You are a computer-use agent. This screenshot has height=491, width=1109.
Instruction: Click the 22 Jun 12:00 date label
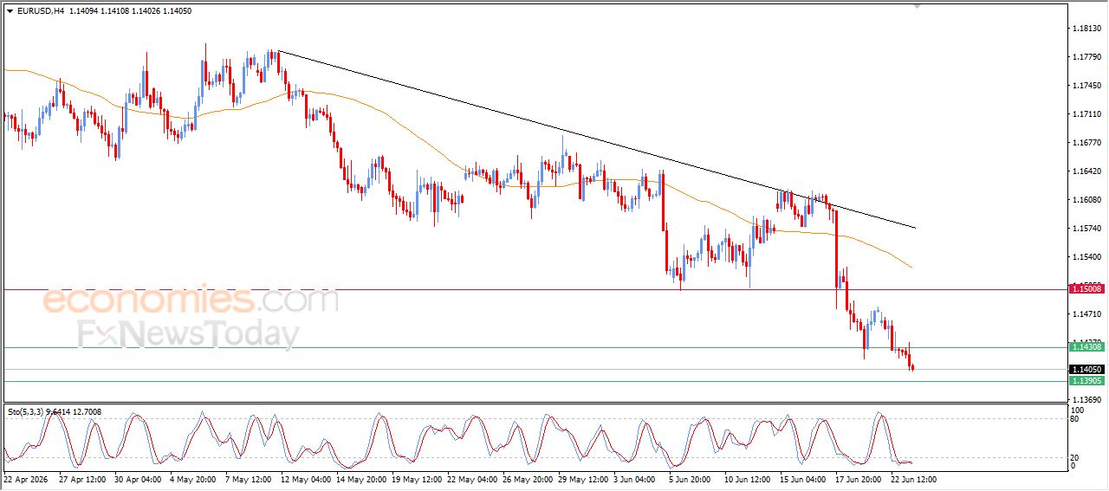[x=913, y=478]
